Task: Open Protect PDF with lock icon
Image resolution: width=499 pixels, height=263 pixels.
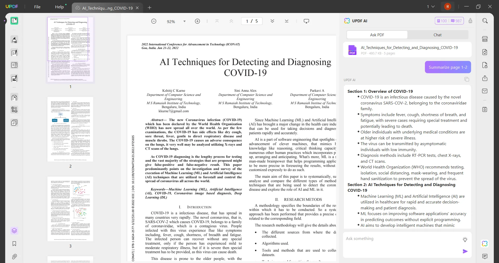Action: pyautogui.click(x=485, y=65)
